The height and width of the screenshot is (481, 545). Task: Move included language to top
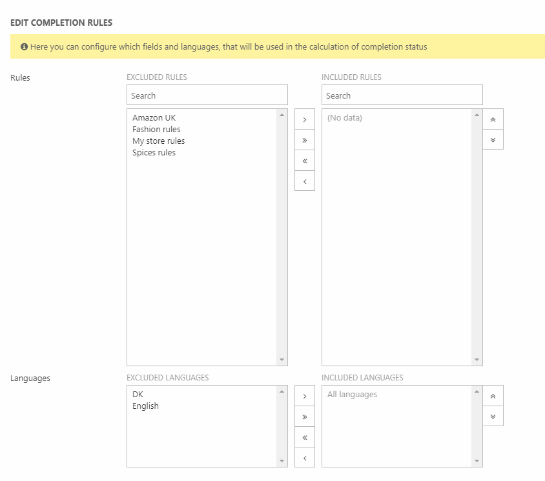pyautogui.click(x=493, y=396)
